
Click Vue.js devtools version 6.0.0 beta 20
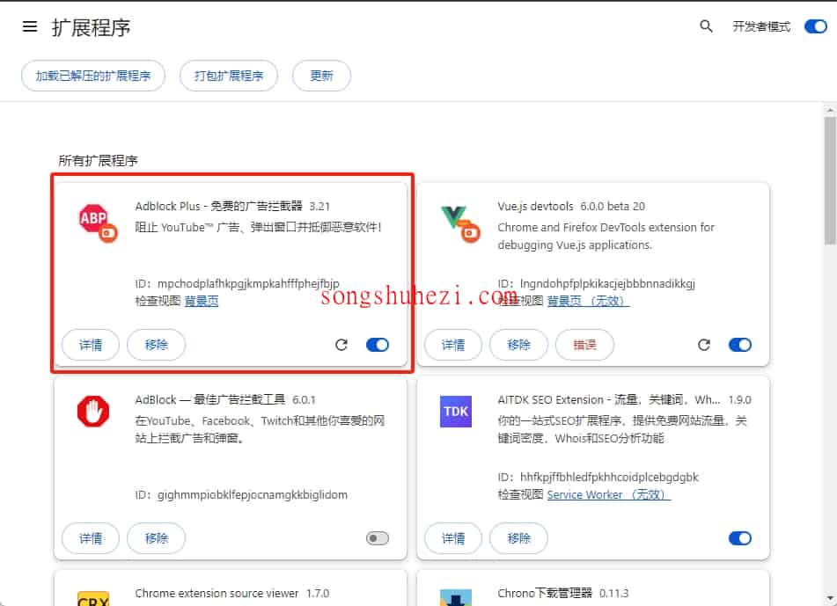pos(613,206)
